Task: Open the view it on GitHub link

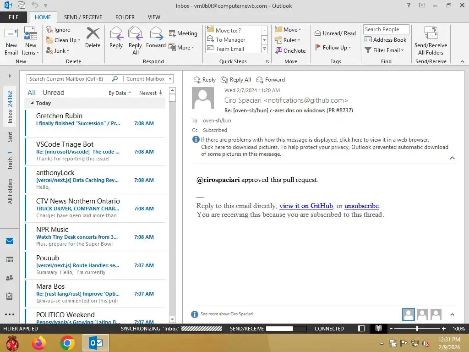Action: point(306,206)
